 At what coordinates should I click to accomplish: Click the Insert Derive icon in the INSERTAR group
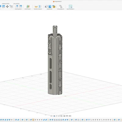(46, 7)
